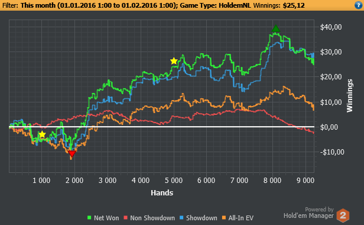Click the green Net Won legend swatch
Screen dimensions: 364x225
[89, 218]
